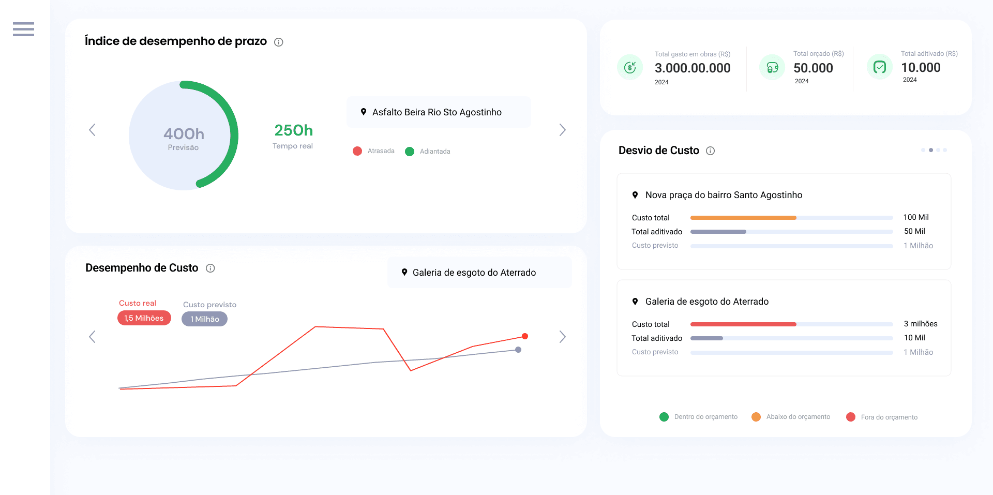
Task: Click the 1 Milhão custo previsto badge
Action: [204, 319]
